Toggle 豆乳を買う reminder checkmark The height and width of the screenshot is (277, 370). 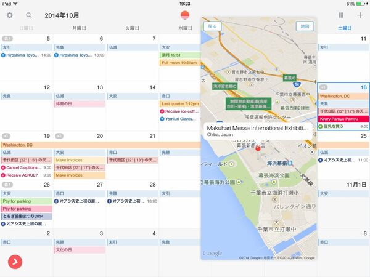pyautogui.click(x=321, y=126)
